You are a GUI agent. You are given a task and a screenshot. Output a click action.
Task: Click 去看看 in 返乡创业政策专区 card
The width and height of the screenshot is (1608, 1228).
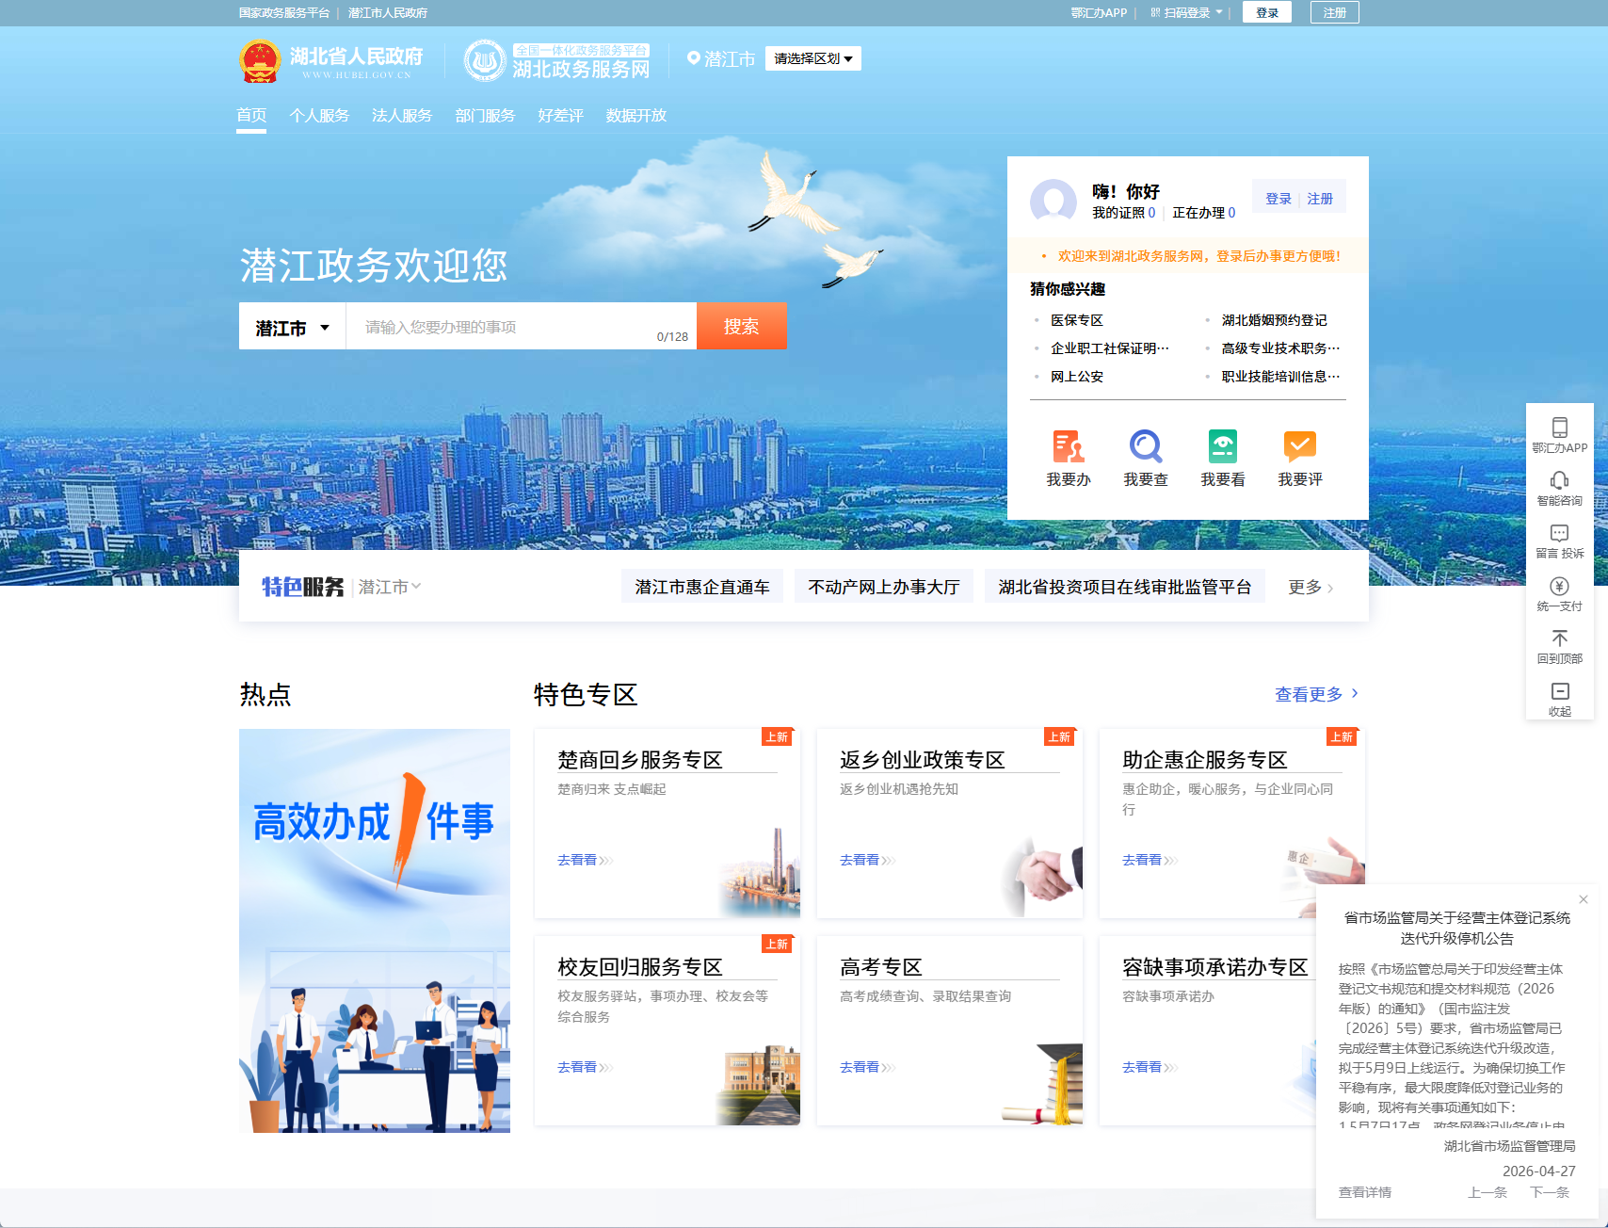(866, 860)
